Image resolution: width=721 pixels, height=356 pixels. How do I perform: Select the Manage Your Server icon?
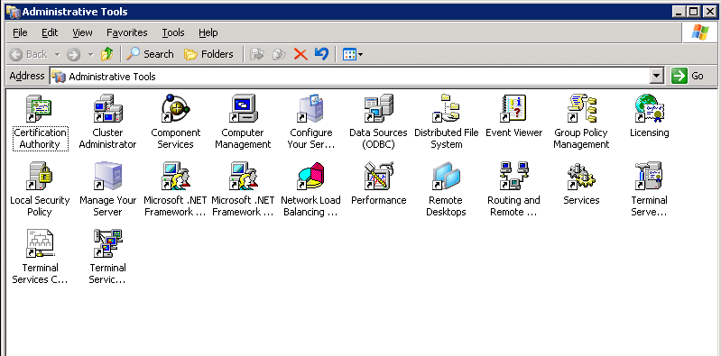point(107,176)
